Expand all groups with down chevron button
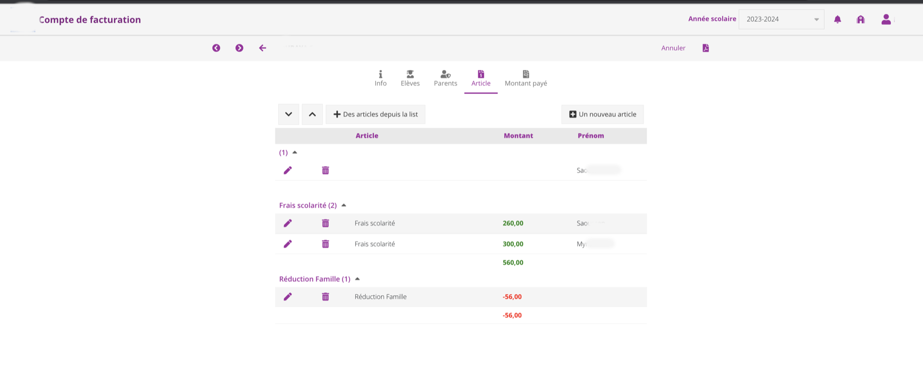Viewport: 923px width, 383px height. click(x=289, y=114)
